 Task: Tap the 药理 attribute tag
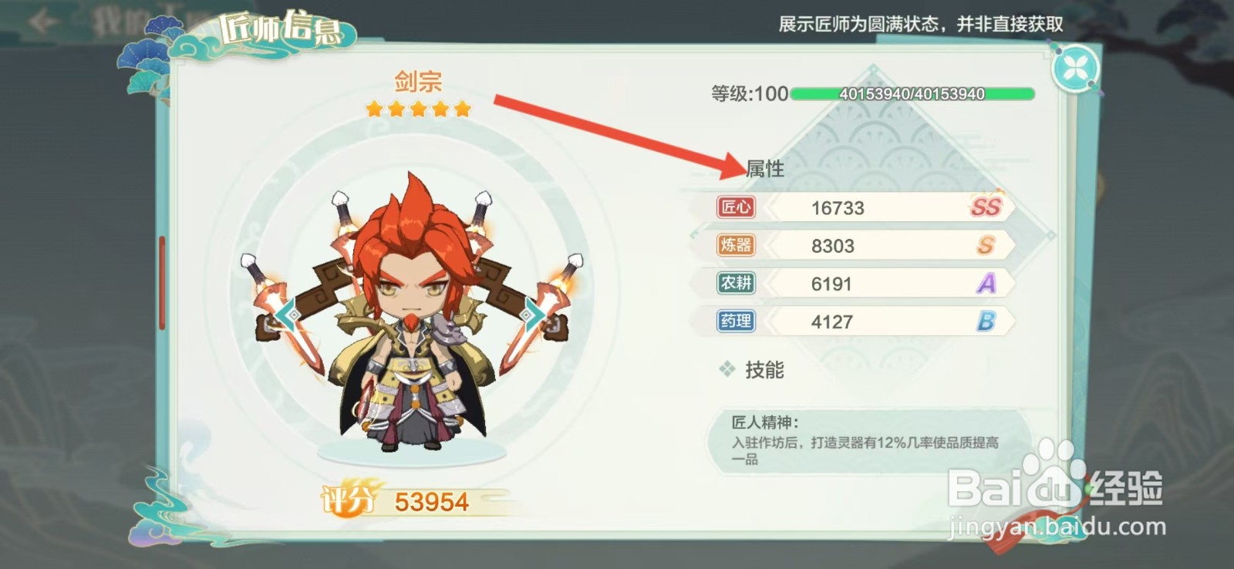point(736,321)
